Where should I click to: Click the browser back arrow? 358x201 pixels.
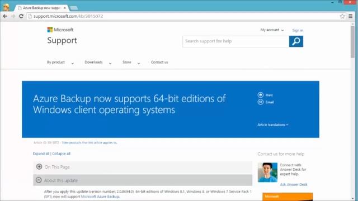click(x=5, y=16)
